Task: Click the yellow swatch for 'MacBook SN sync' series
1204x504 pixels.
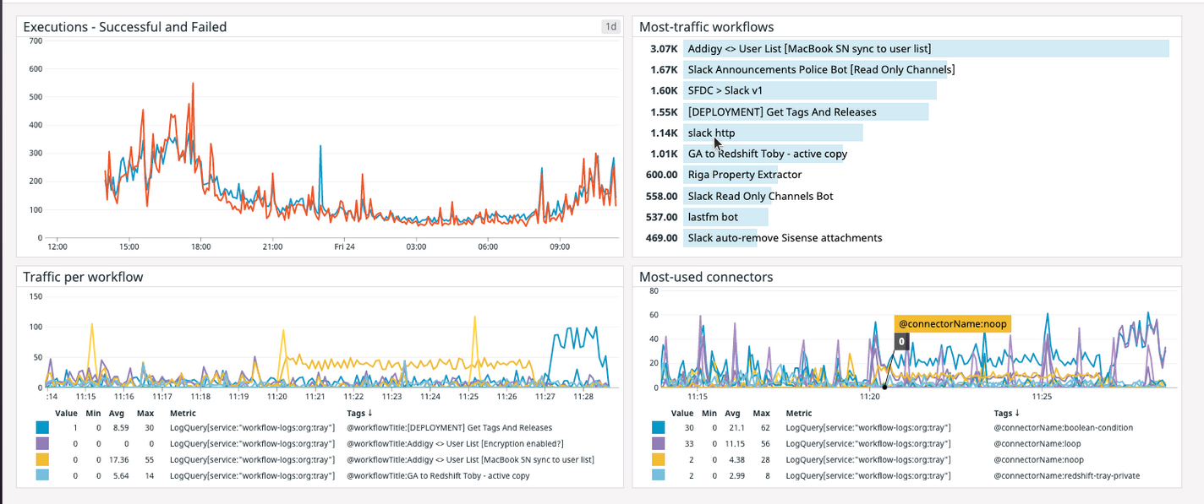Action: pyautogui.click(x=35, y=459)
